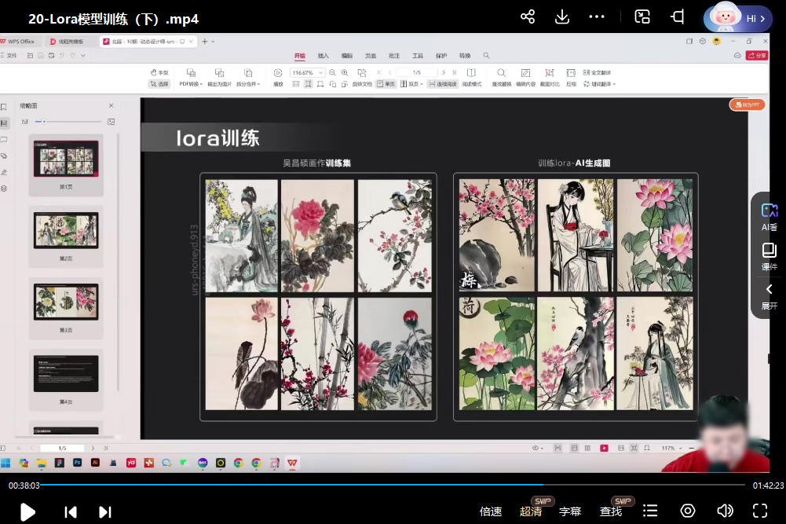
Task: Jump ahead on the video progress bar
Action: pyautogui.click(x=628, y=485)
